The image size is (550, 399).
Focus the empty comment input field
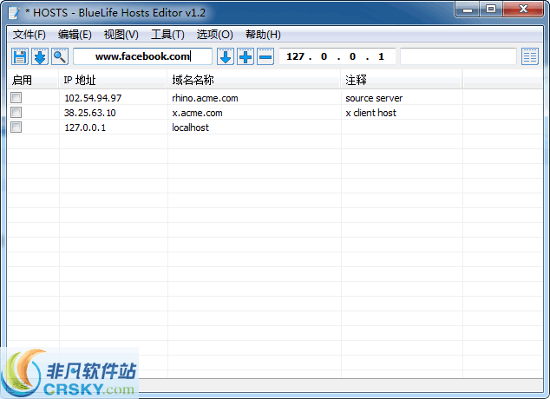pyautogui.click(x=458, y=56)
